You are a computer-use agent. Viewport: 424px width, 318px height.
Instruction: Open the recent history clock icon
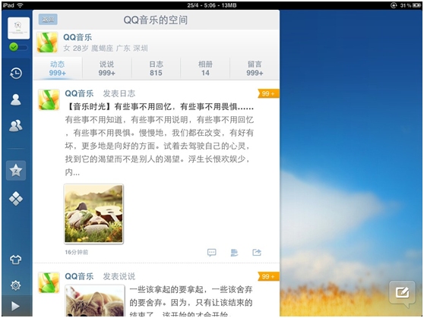point(16,73)
